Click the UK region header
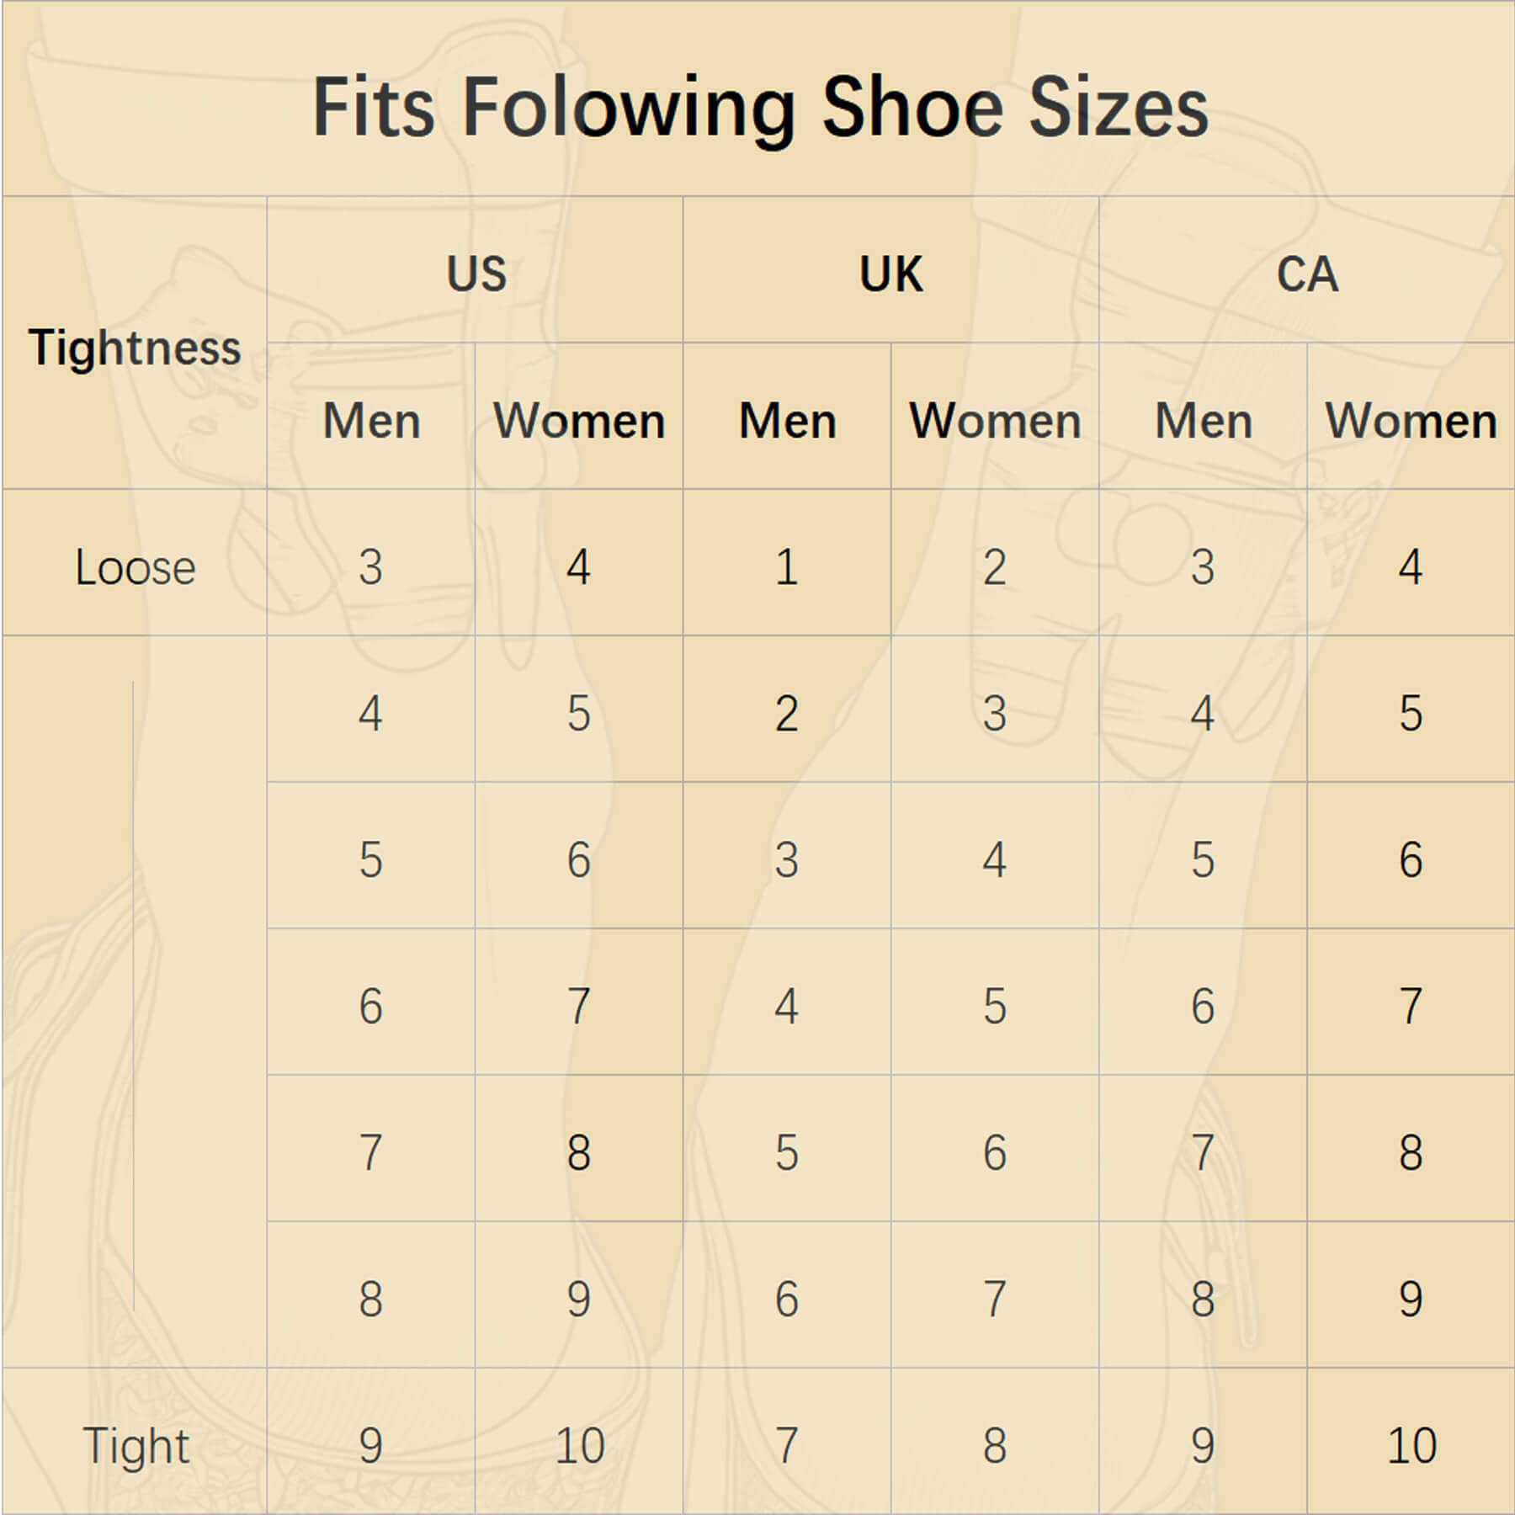The width and height of the screenshot is (1515, 1515). coord(890,274)
